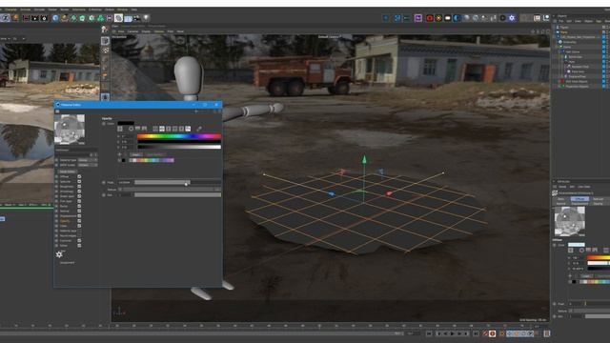Toggle the Opacity channel checkbox
The image size is (610, 343).
click(x=79, y=221)
